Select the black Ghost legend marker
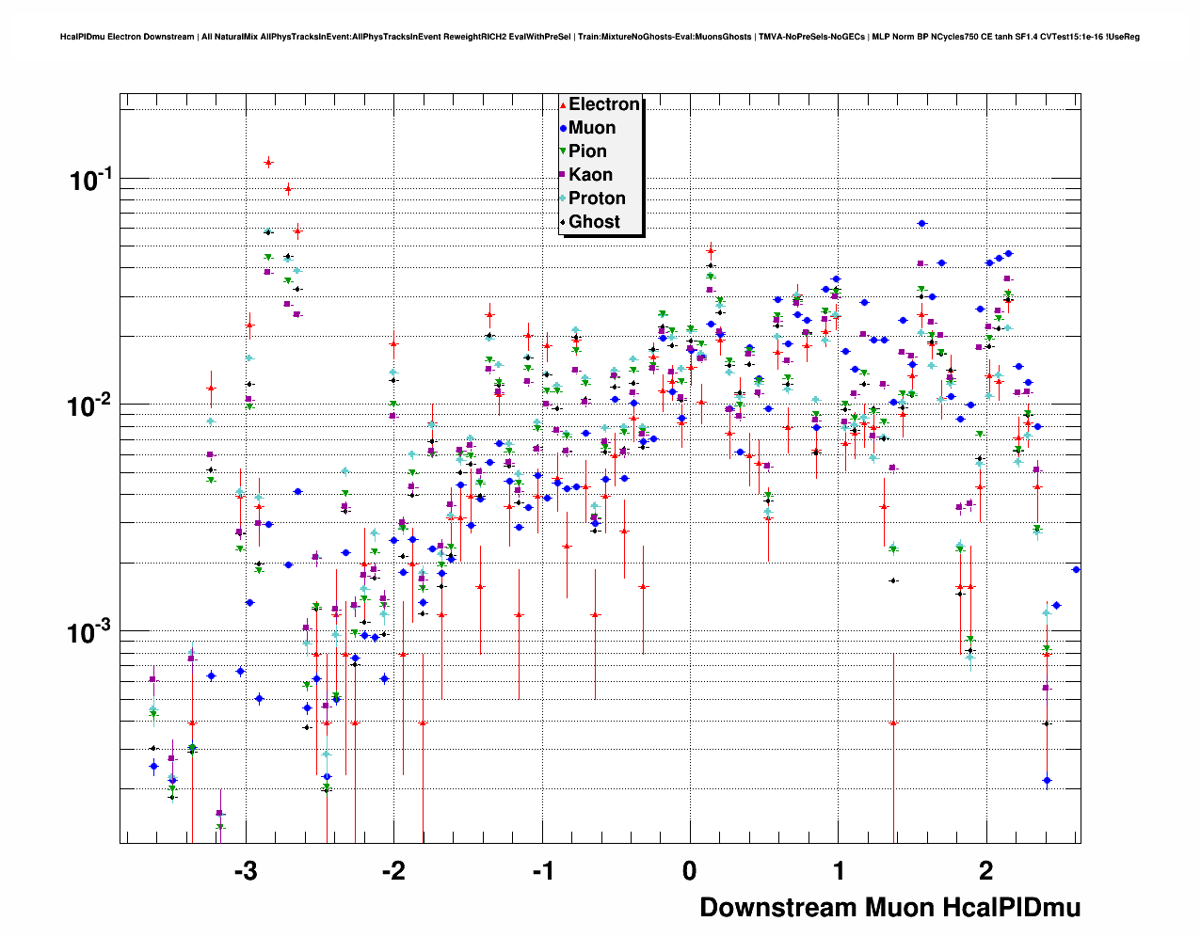This screenshot has height=937, width=1201. tap(563, 222)
